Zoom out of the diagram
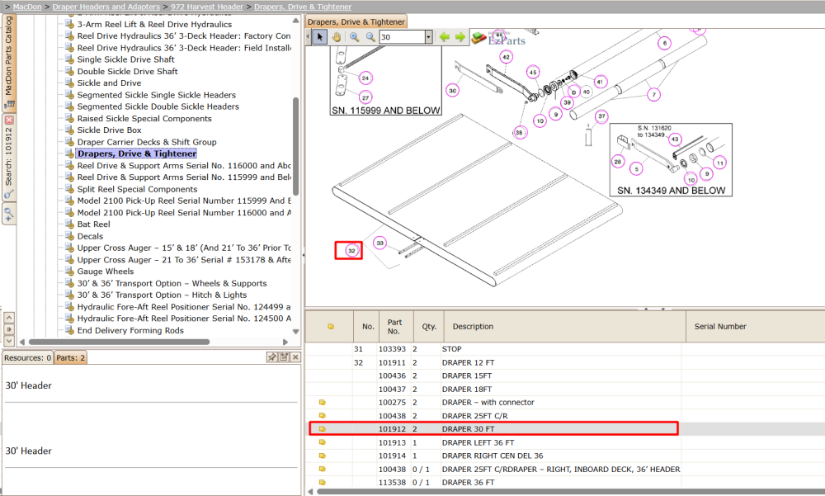The height and width of the screenshot is (496, 825). [370, 37]
